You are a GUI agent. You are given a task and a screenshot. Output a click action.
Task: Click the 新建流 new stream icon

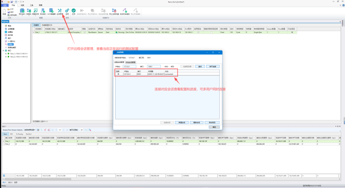click(29, 11)
